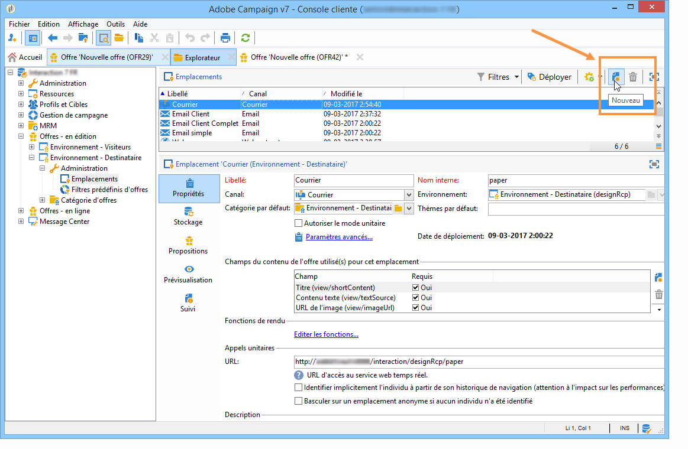The height and width of the screenshot is (449, 688).
Task: Click the Libellé input field
Action: coord(354,180)
